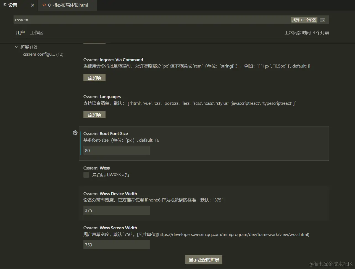
Task: Click the Wxss Screen Width input showing 750
Action: (x=116, y=244)
